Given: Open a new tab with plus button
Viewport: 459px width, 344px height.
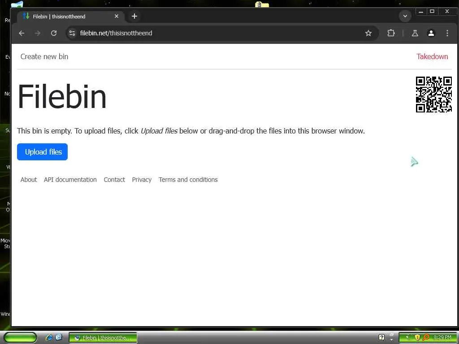Looking at the screenshot, I should coord(134,16).
